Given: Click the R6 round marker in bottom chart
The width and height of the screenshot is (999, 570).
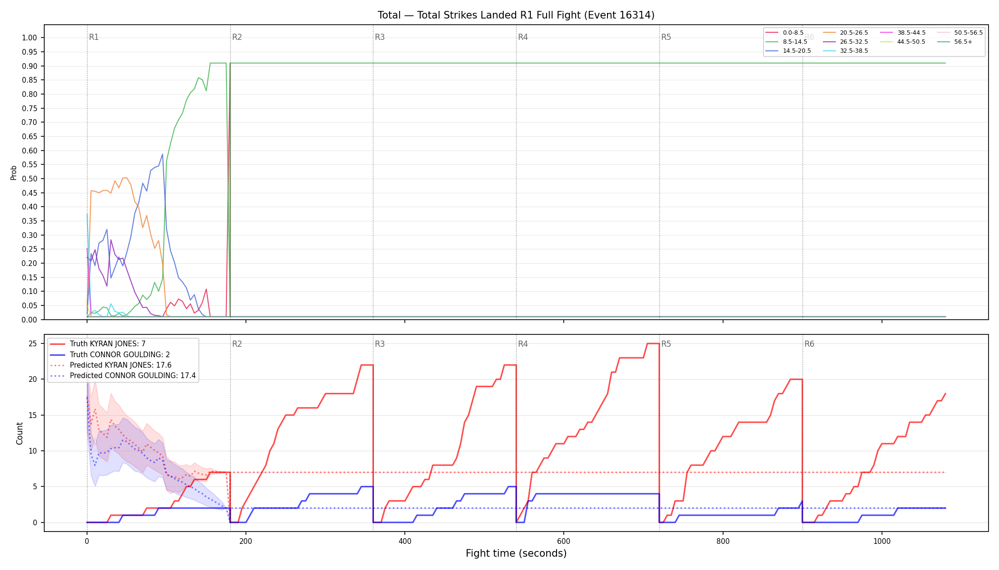Looking at the screenshot, I should [809, 344].
